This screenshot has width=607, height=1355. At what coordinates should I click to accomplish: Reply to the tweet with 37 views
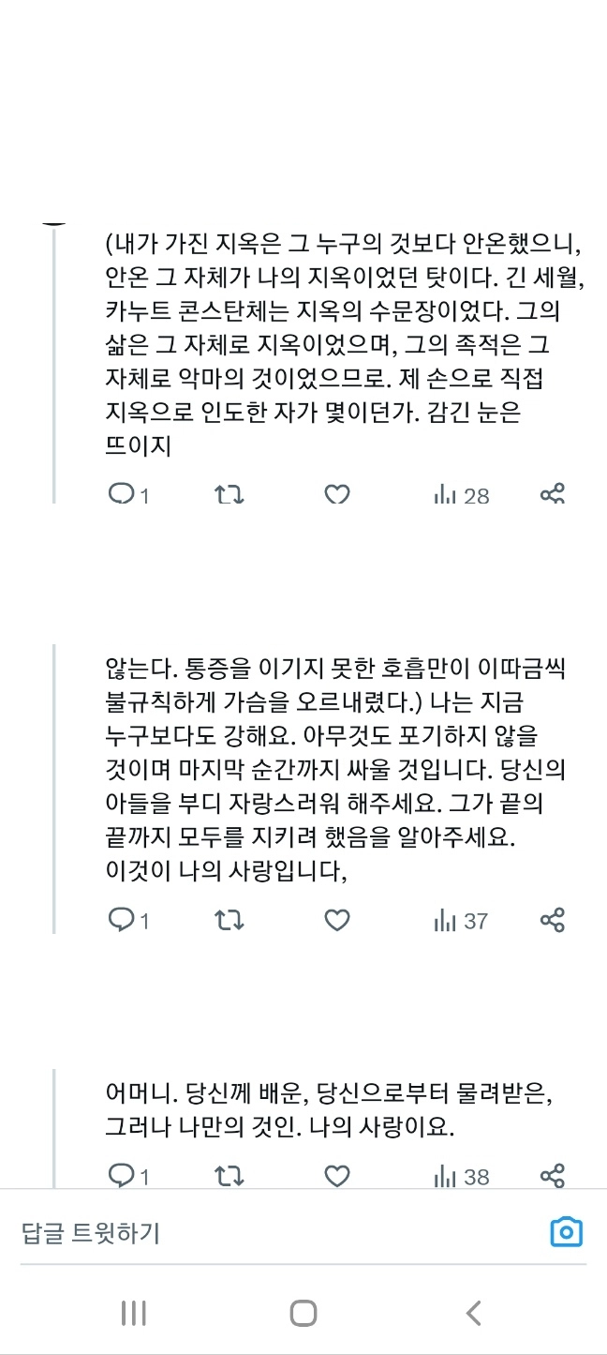(122, 921)
